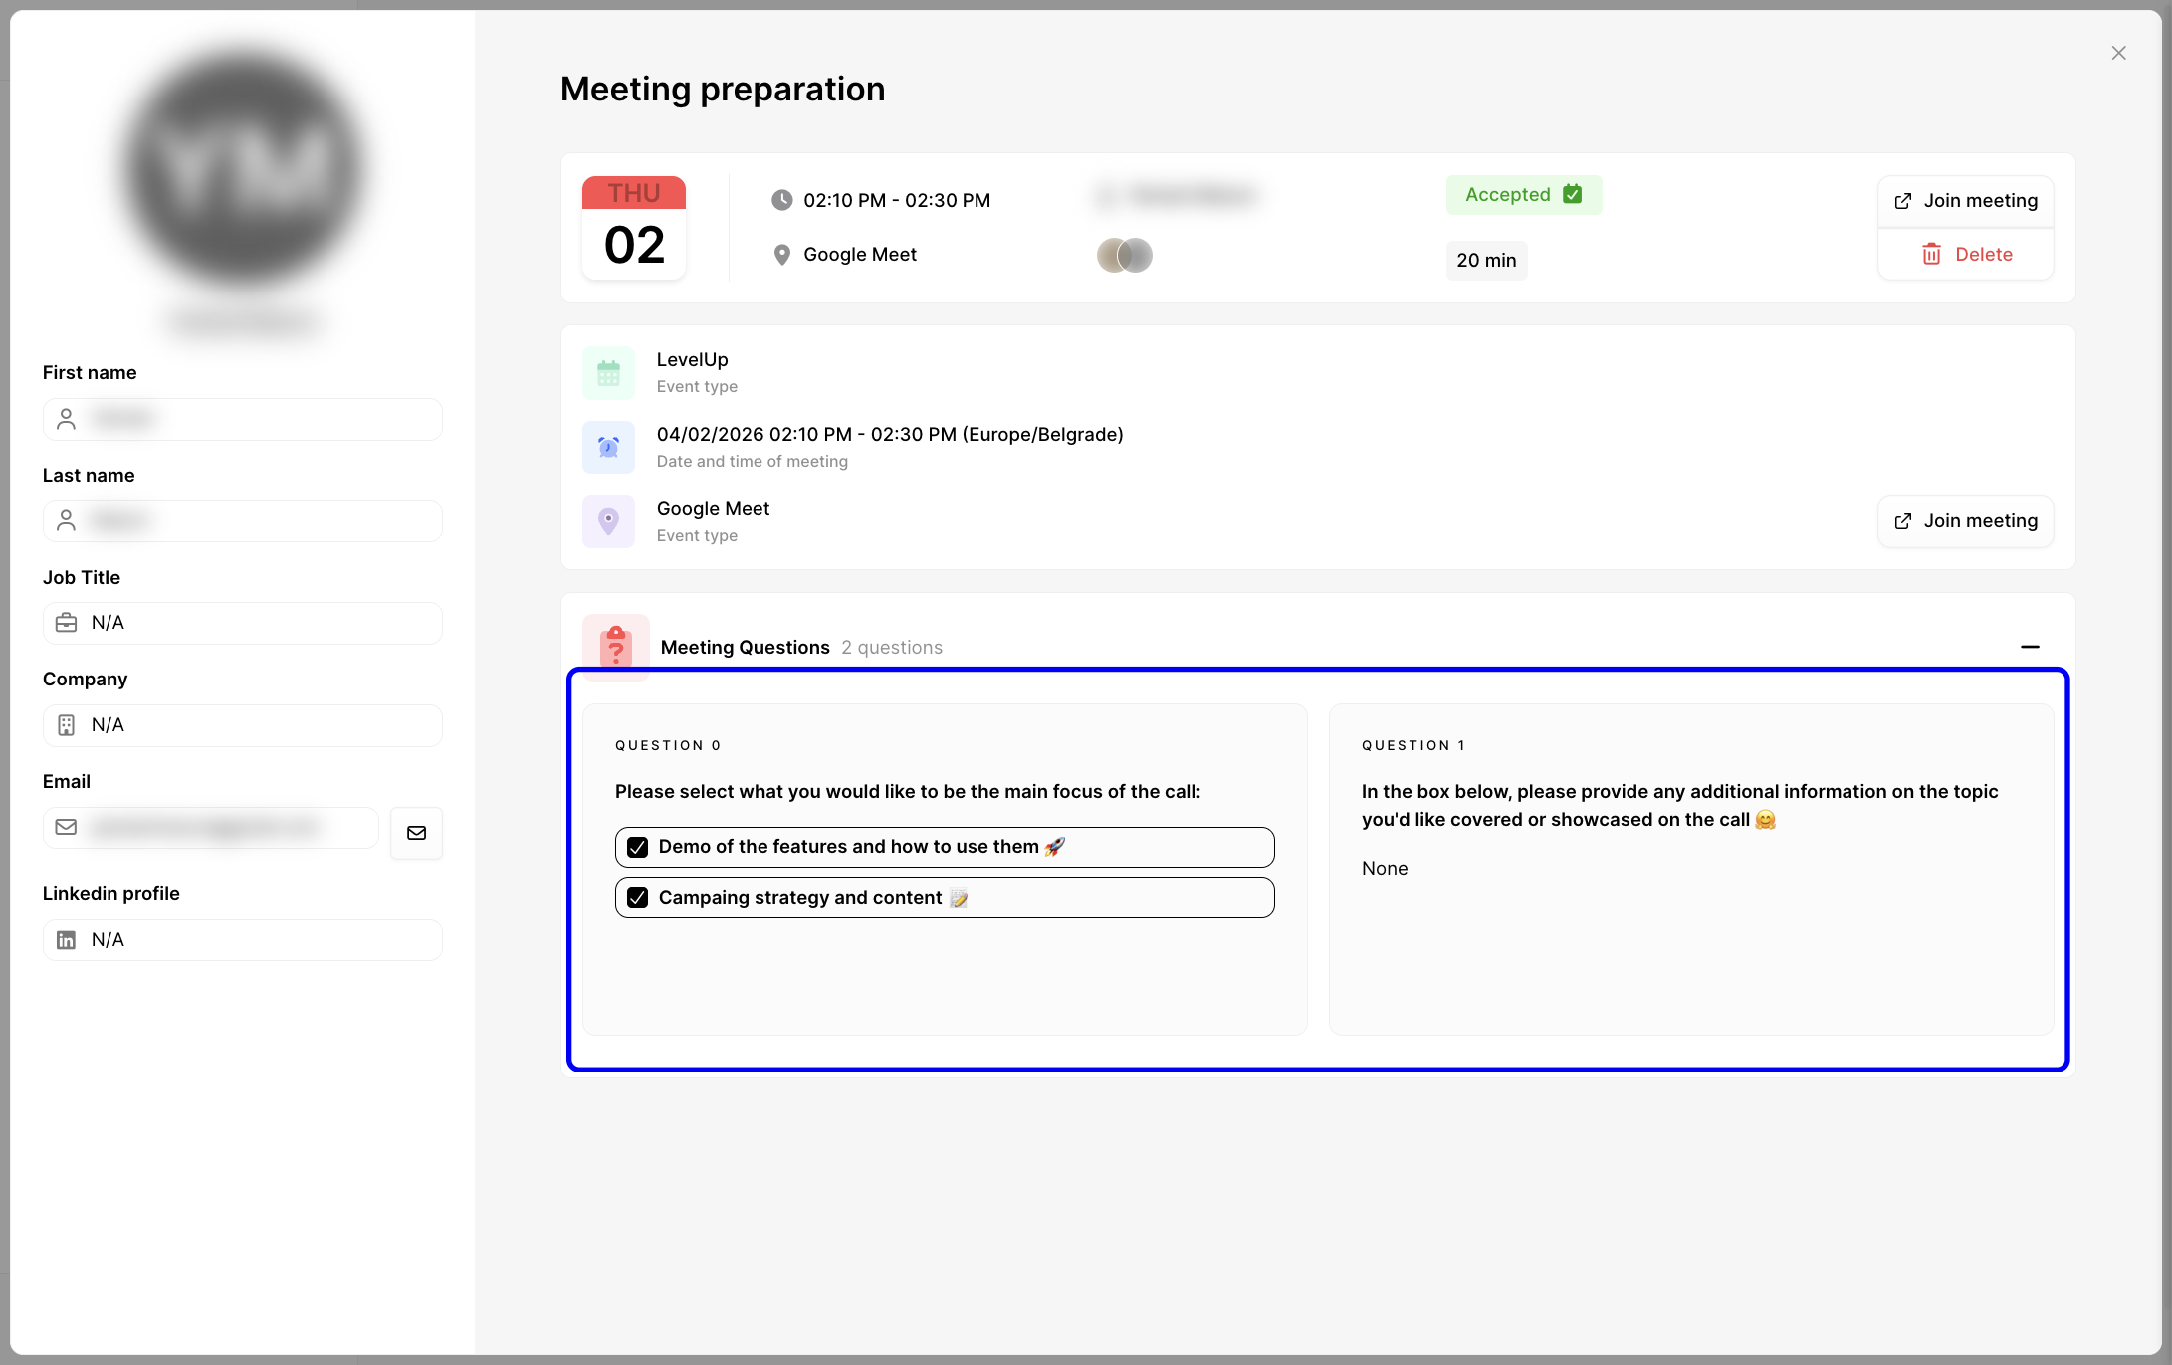Click inside the First name input field
Image resolution: width=2172 pixels, height=1365 pixels.
click(x=242, y=419)
